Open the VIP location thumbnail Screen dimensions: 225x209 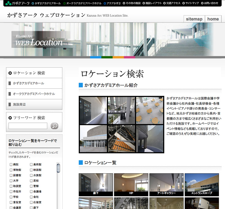131,185
